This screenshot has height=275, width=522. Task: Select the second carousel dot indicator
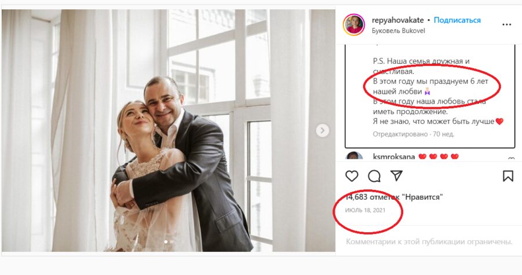171,242
